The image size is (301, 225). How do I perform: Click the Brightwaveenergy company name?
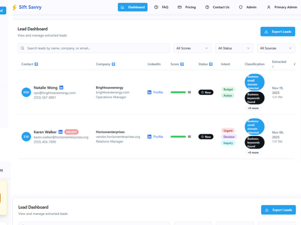(110, 88)
